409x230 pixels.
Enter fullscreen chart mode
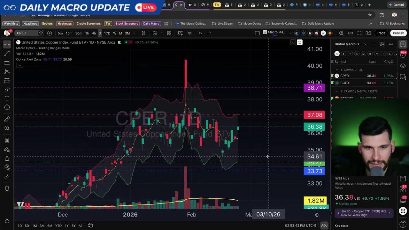click(359, 33)
